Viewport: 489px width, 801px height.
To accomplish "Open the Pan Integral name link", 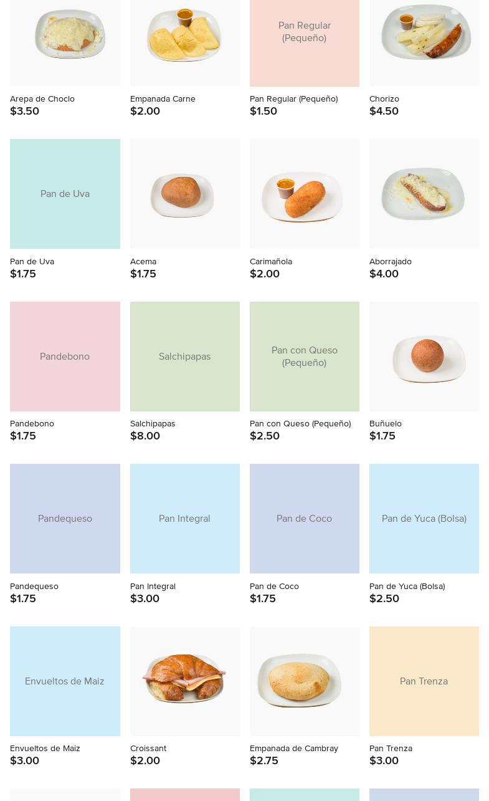I will [x=153, y=587].
